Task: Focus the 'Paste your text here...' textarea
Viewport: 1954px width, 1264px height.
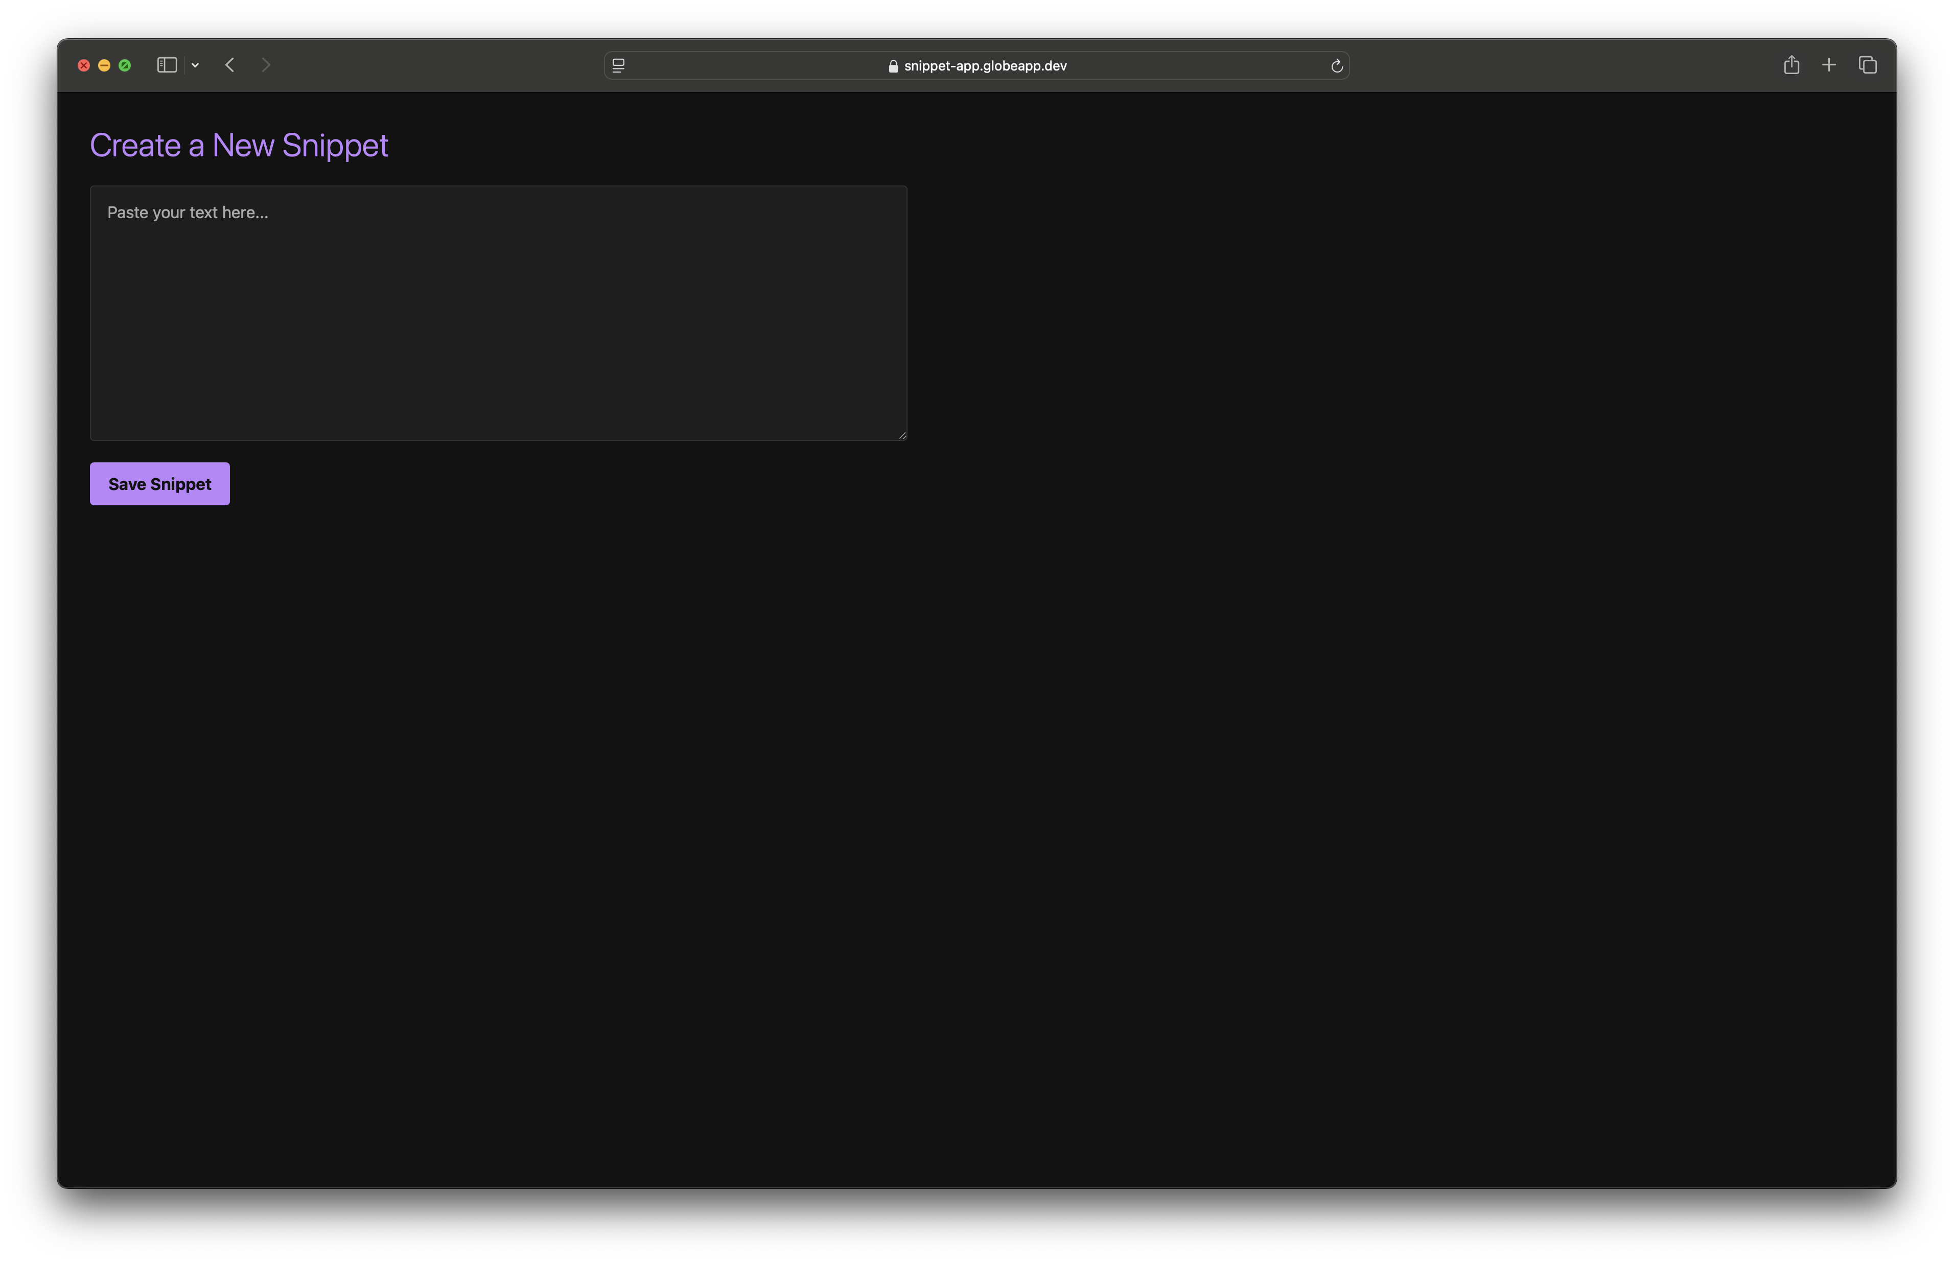Action: pyautogui.click(x=498, y=313)
